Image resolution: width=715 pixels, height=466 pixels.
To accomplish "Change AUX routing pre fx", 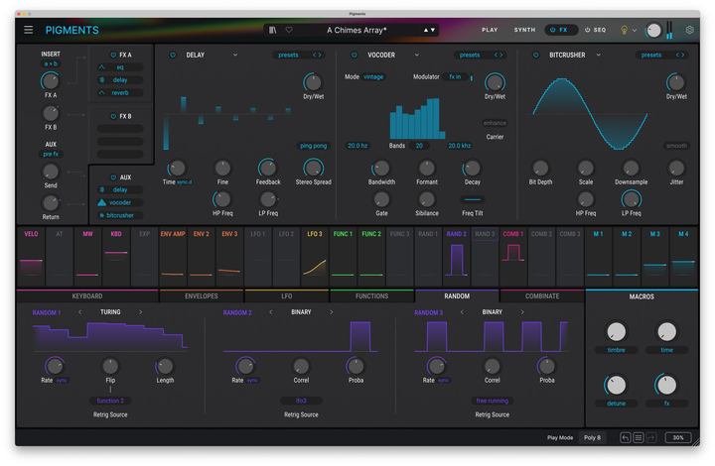I will pyautogui.click(x=51, y=154).
